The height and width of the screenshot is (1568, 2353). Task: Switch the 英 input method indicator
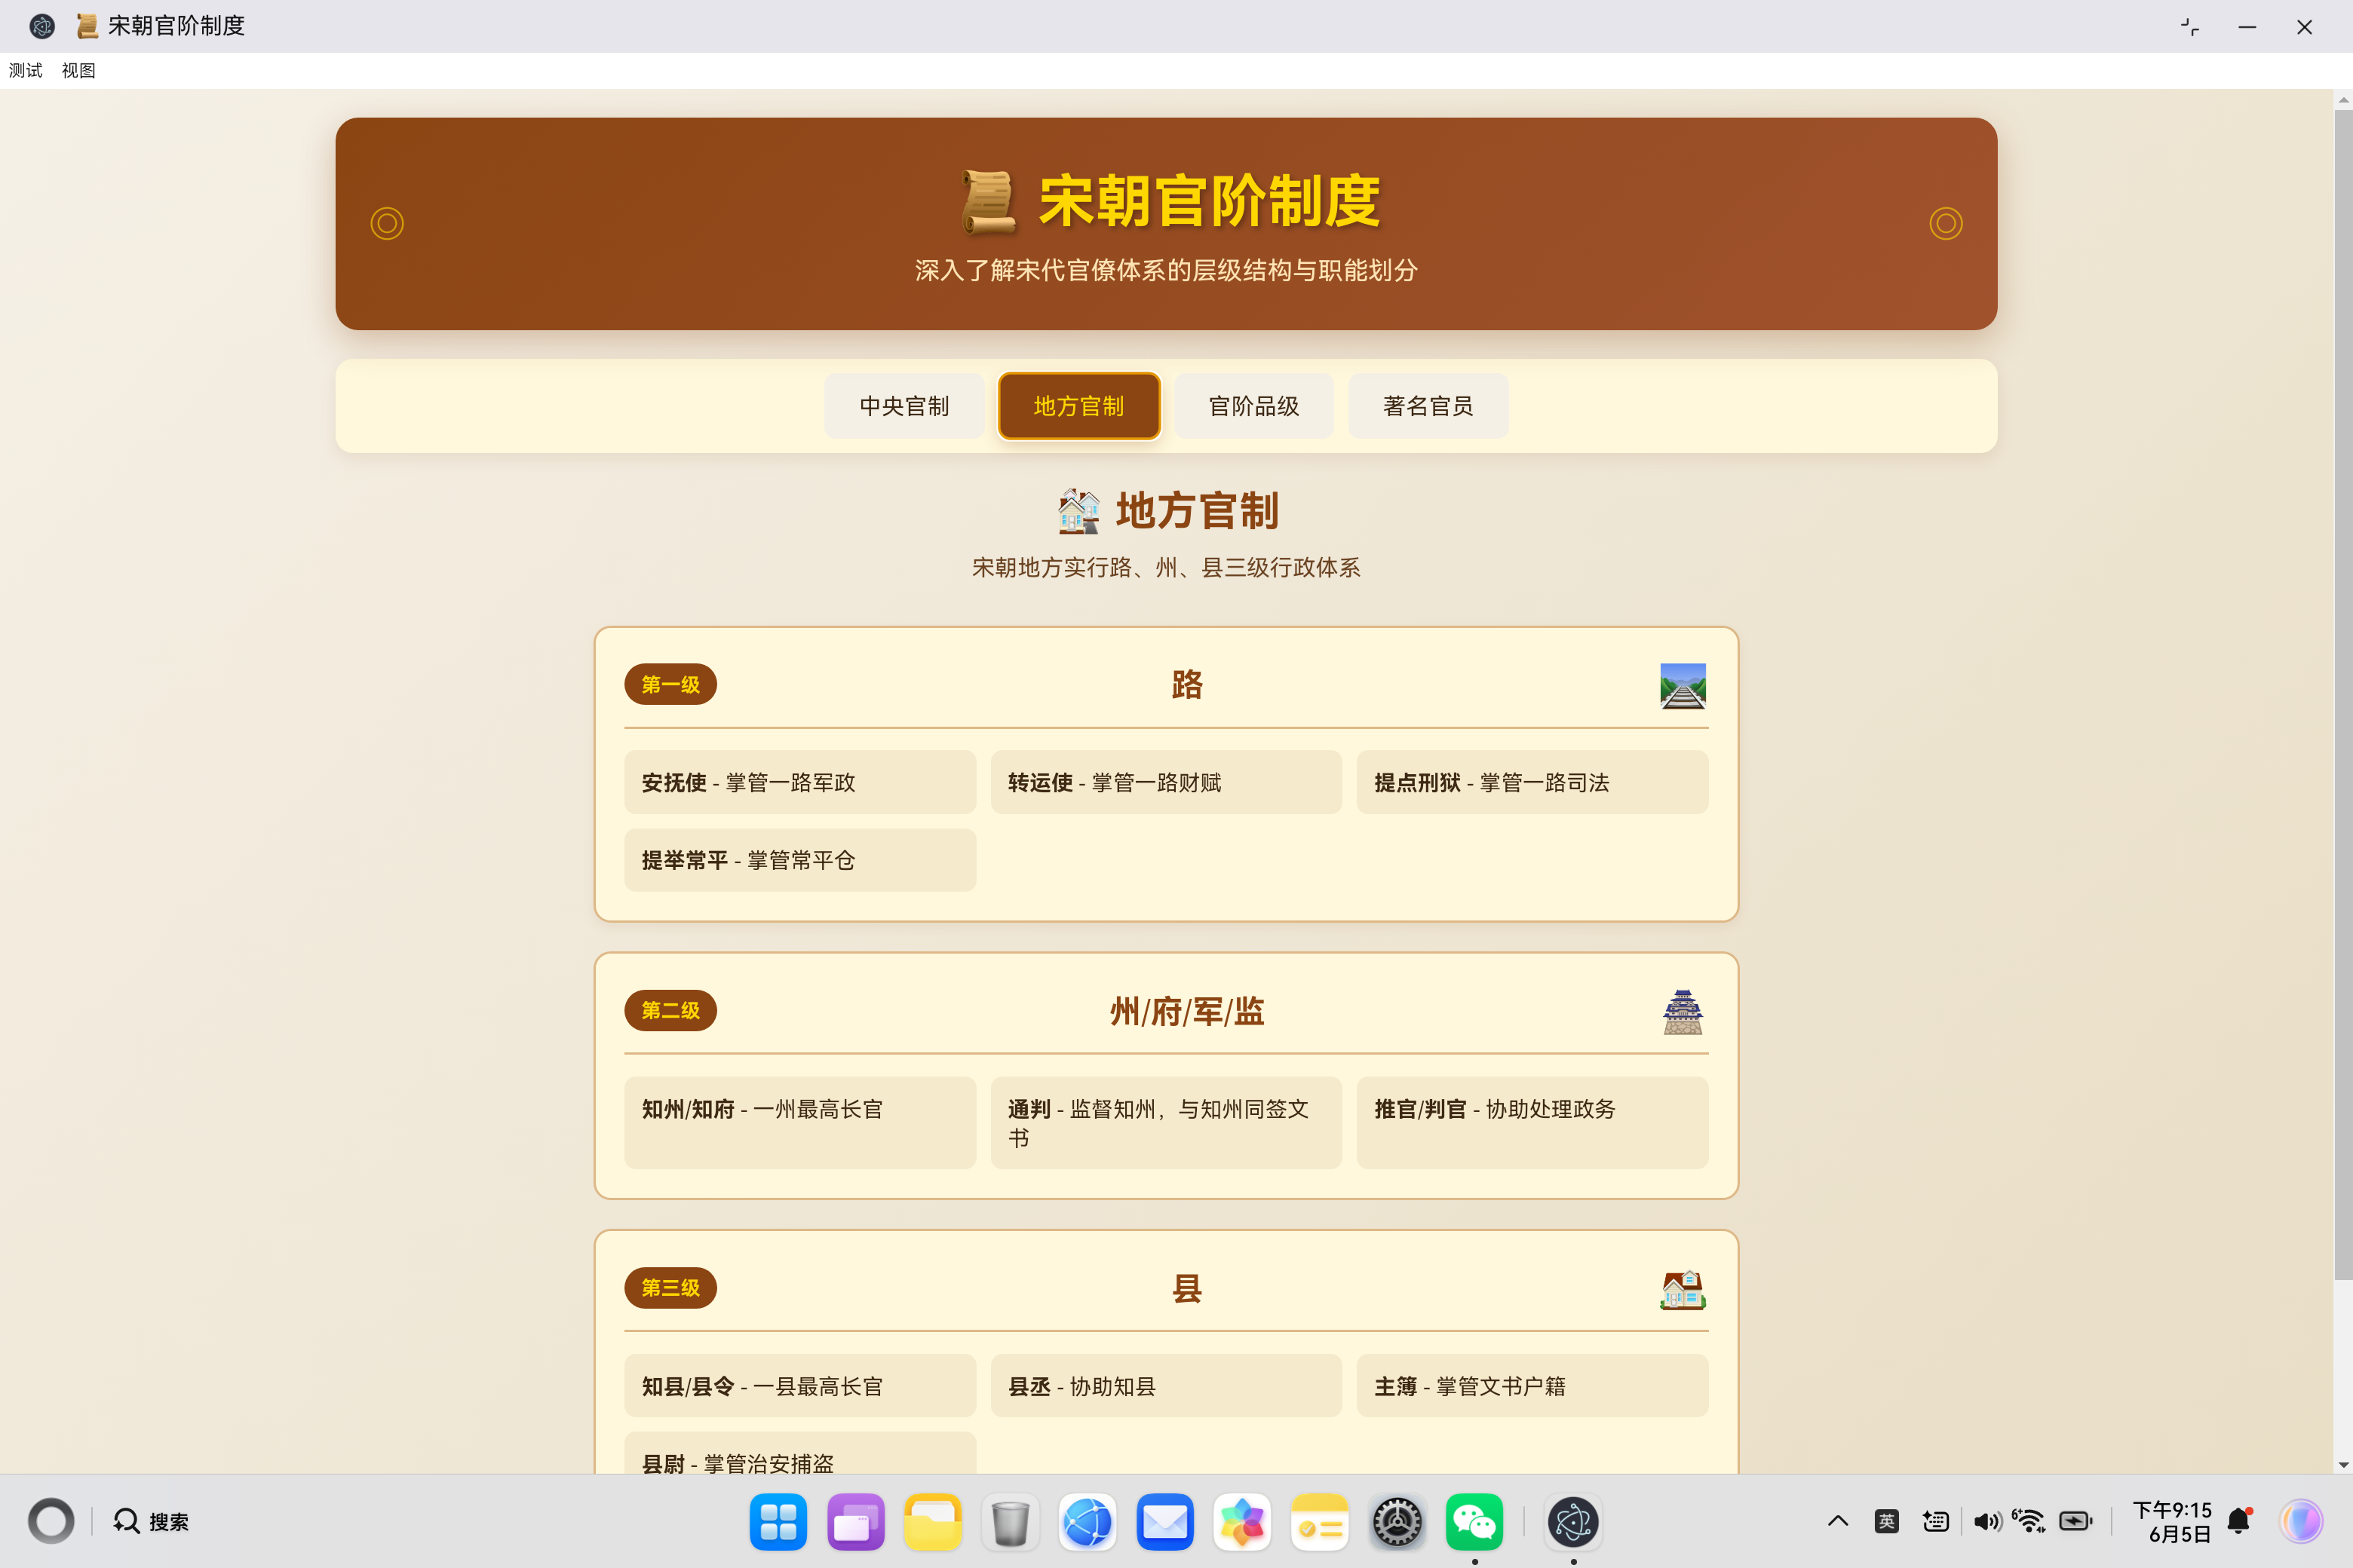(x=1887, y=1521)
